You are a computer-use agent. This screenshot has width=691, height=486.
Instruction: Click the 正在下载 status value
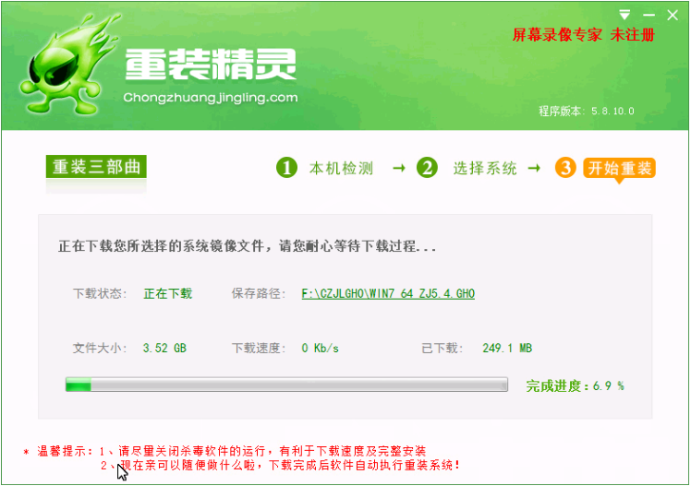168,293
